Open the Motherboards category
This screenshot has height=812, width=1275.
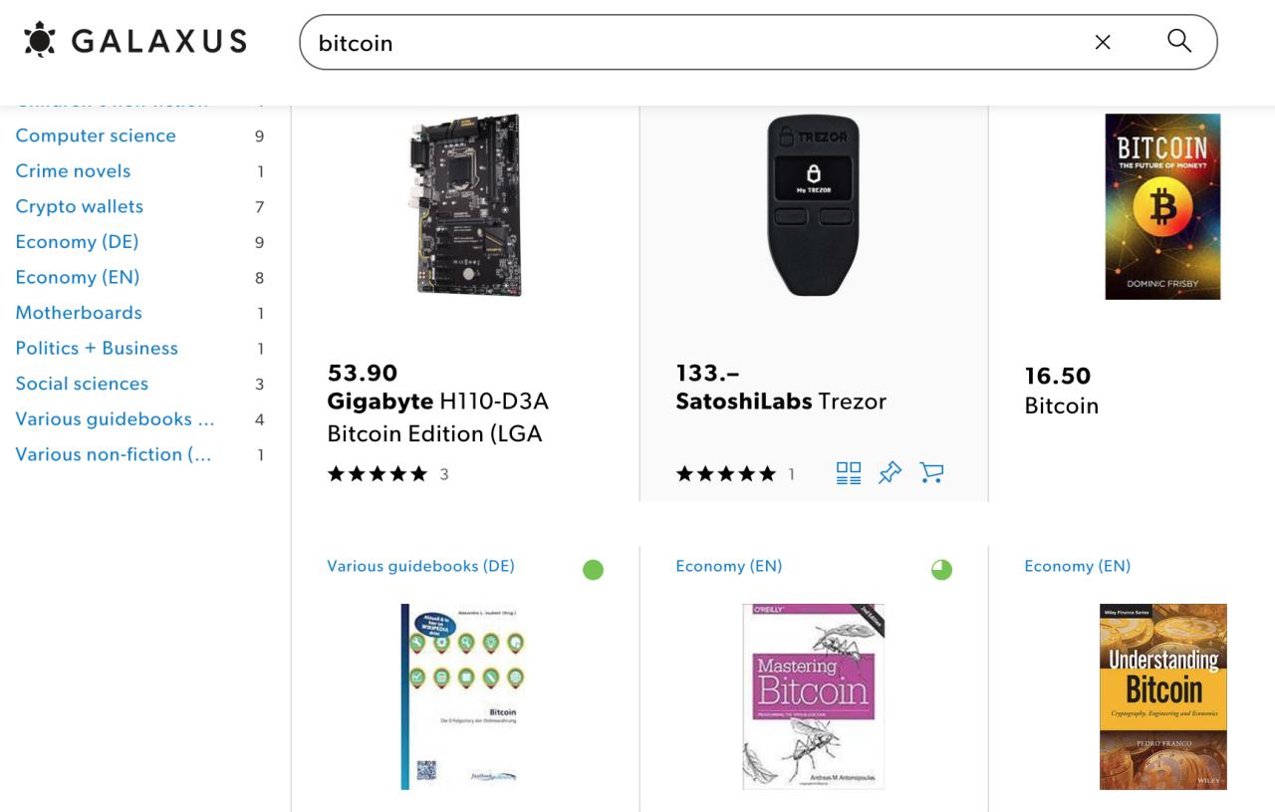(x=79, y=313)
